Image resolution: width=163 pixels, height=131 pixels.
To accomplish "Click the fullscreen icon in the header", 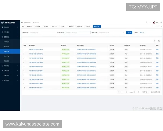I will 150,22.
